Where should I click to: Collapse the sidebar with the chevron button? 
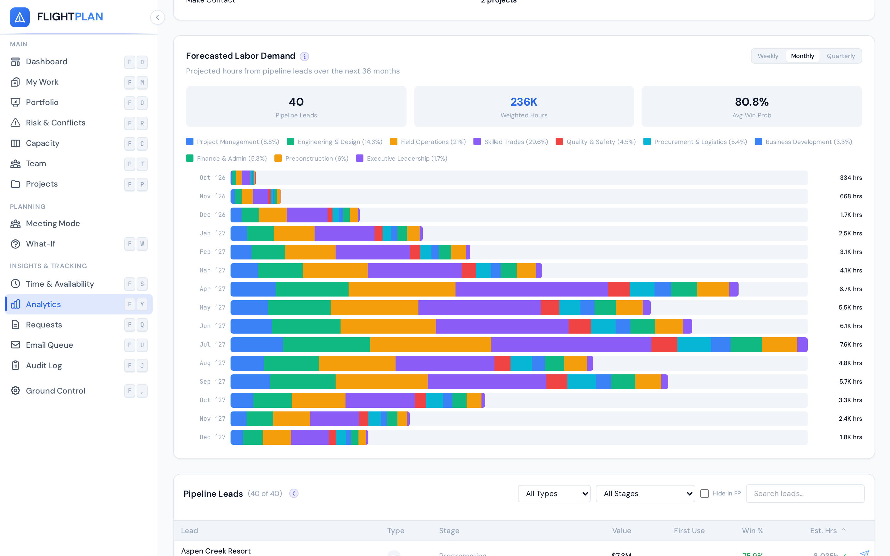coord(157,17)
